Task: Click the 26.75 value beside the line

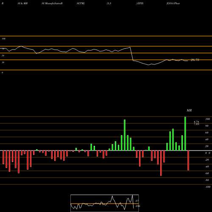Action: [x=195, y=60]
